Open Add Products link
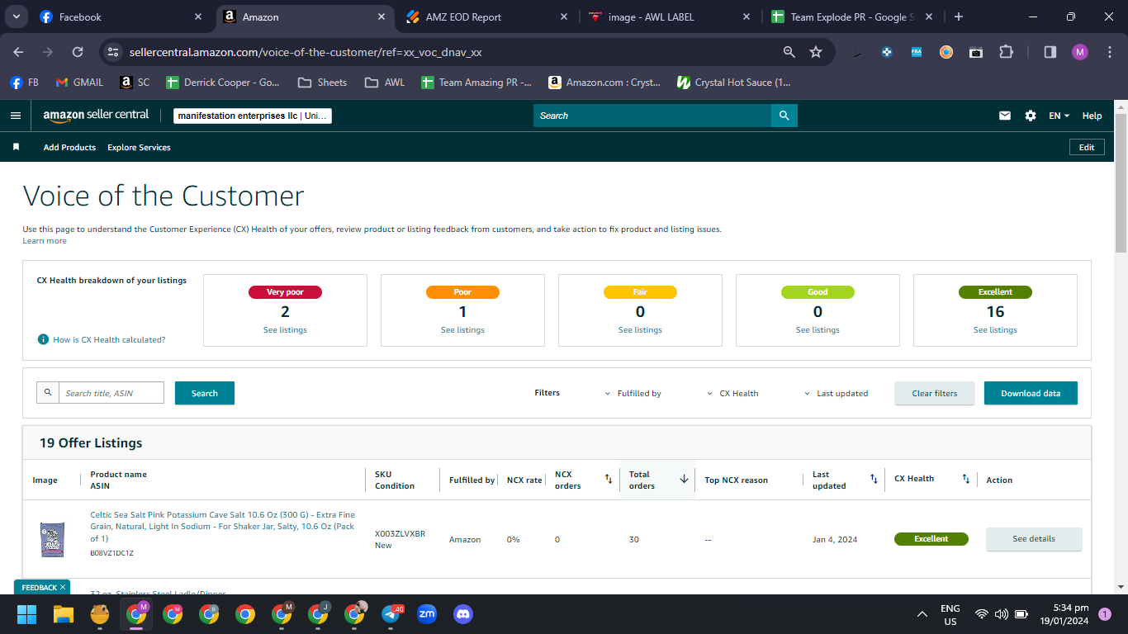The width and height of the screenshot is (1128, 634). [x=69, y=147]
